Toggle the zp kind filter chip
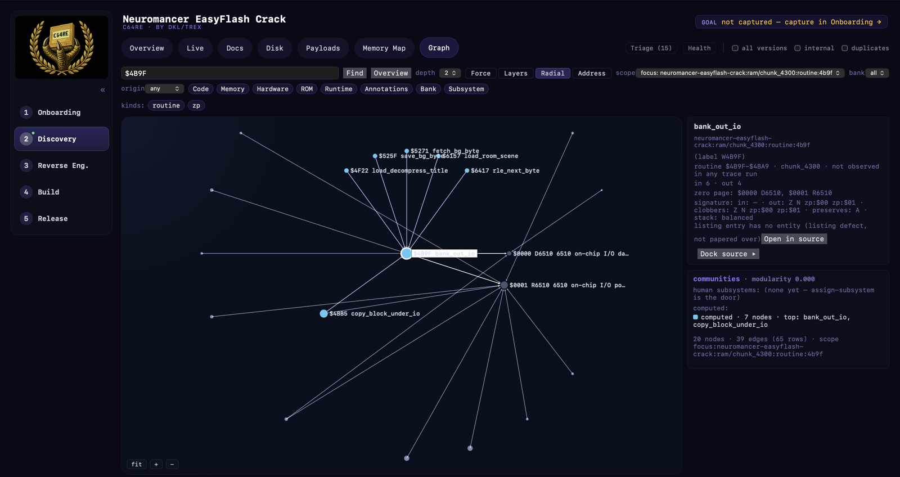 pyautogui.click(x=196, y=105)
